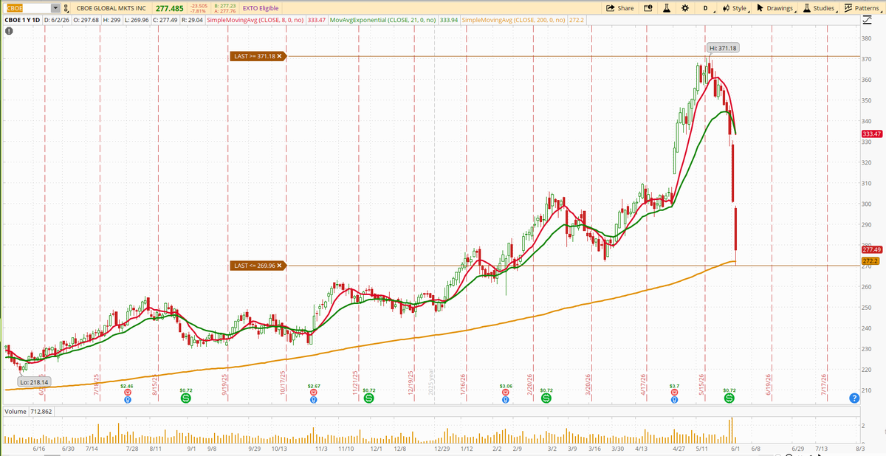Open the flask icon in the chart toolbar
This screenshot has height=456, width=886.
coord(667,8)
